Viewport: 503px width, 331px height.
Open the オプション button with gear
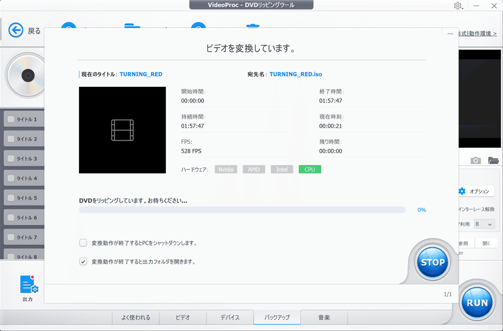tap(475, 191)
